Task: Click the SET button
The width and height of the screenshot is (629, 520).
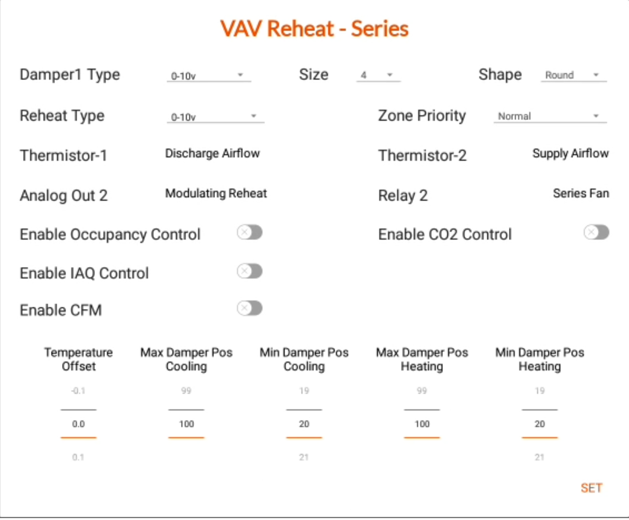Action: click(591, 488)
